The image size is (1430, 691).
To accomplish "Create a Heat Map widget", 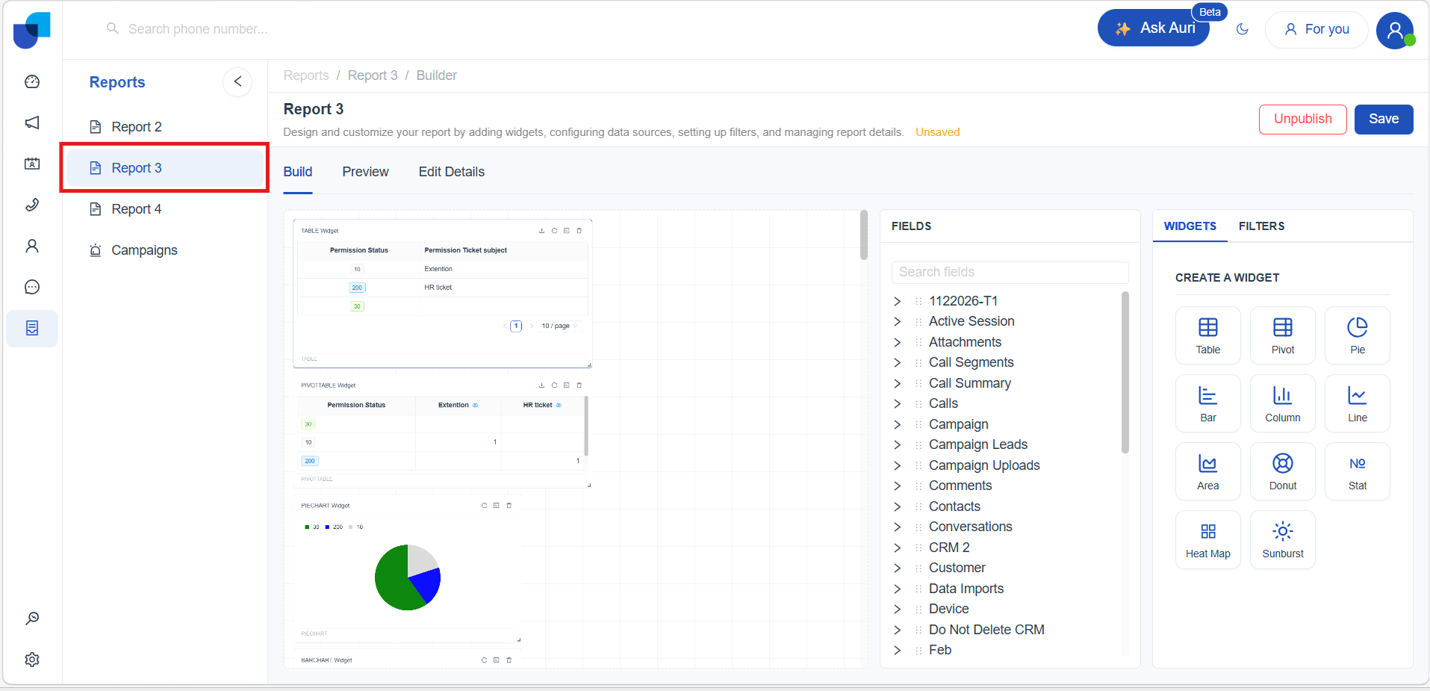I will 1207,539.
